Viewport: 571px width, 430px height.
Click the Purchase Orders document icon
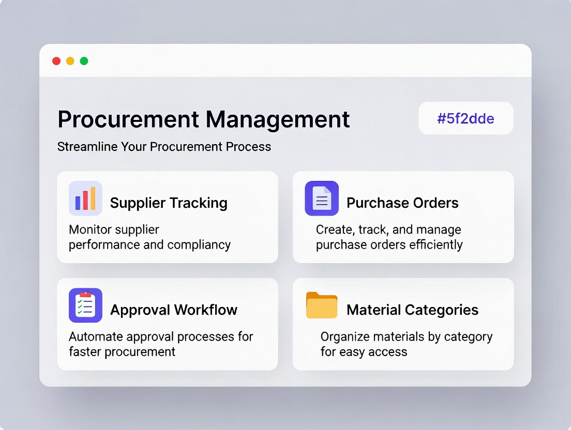click(322, 198)
